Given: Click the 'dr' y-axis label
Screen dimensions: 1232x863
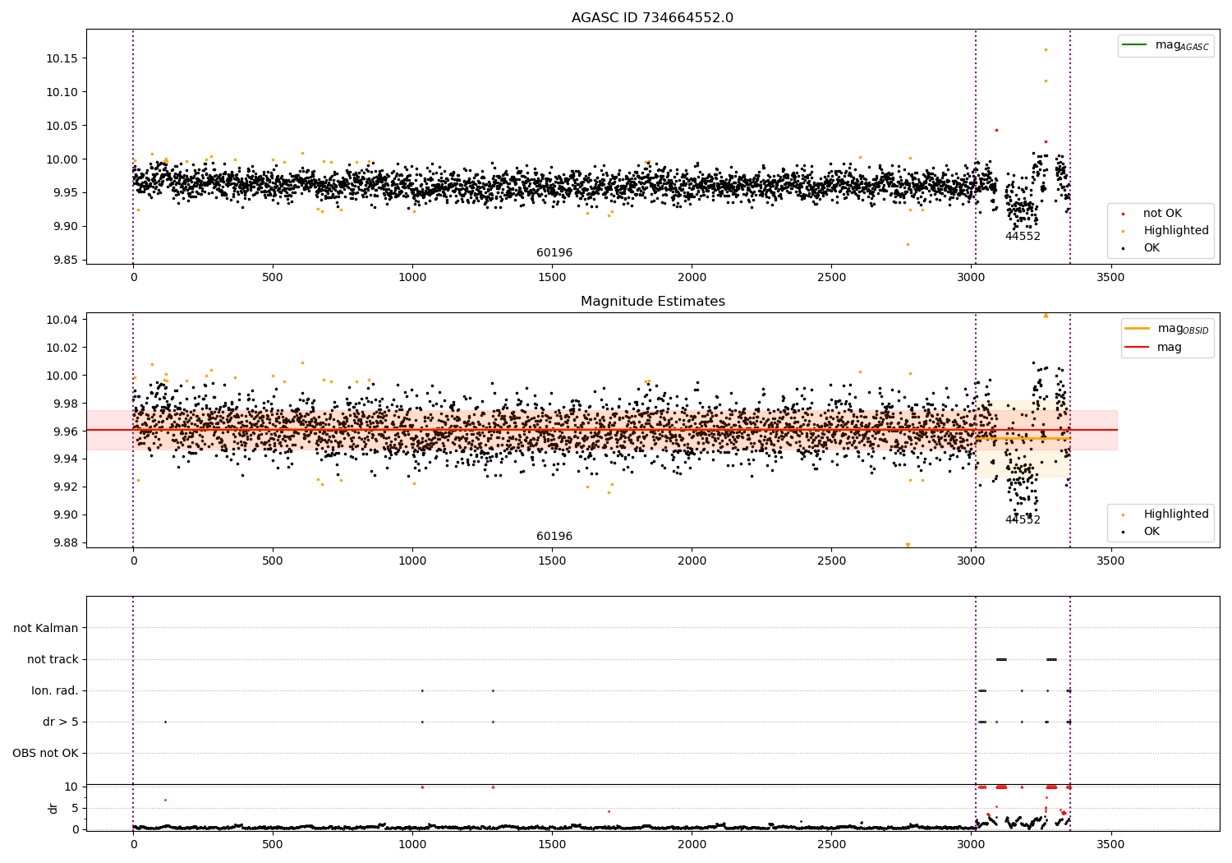Looking at the screenshot, I should point(53,808).
